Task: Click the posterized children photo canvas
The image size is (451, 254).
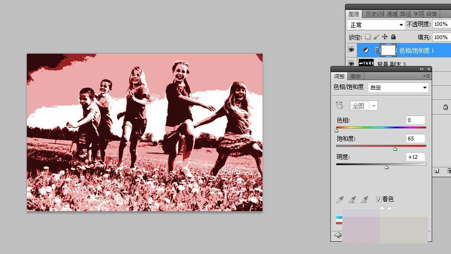Action: 145,132
